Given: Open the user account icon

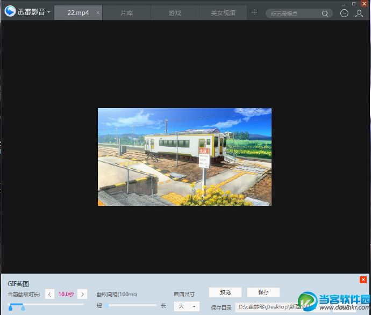Looking at the screenshot, I should [359, 13].
